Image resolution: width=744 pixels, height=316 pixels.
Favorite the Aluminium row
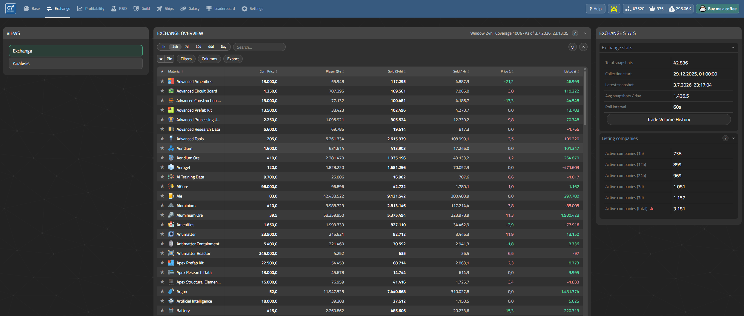pos(162,206)
